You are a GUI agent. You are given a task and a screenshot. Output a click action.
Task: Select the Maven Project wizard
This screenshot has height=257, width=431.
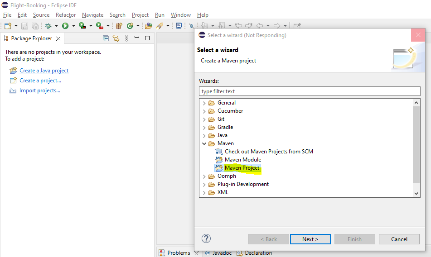coord(242,168)
